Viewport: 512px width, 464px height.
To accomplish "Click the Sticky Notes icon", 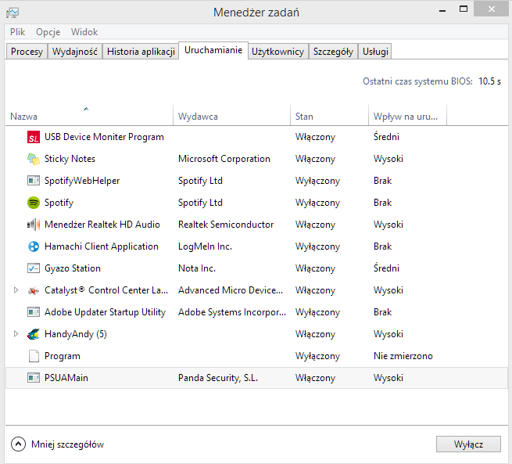I will (x=34, y=159).
